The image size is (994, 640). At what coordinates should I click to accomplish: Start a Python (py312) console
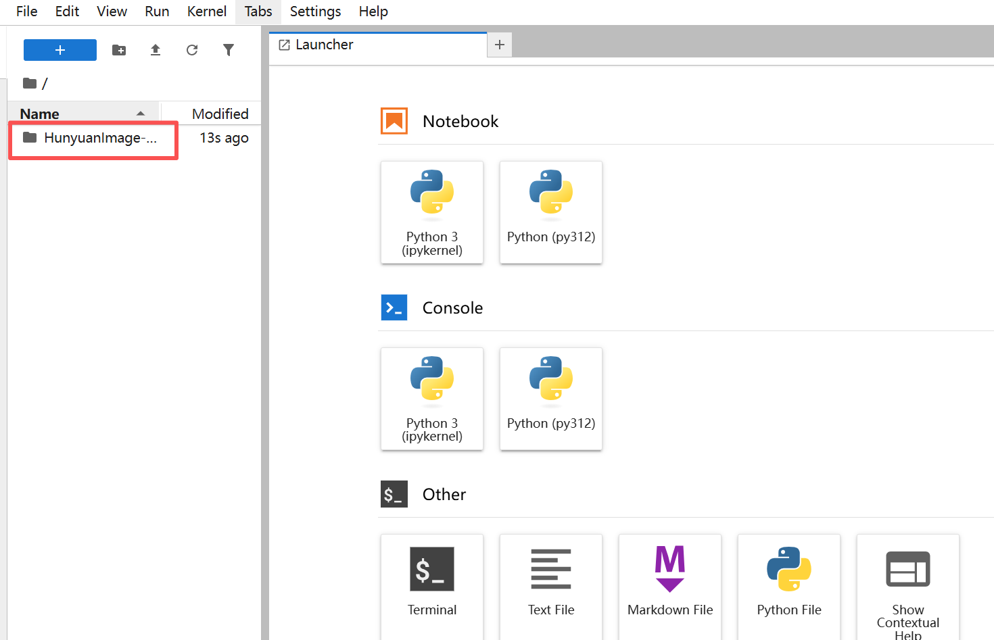tap(551, 399)
